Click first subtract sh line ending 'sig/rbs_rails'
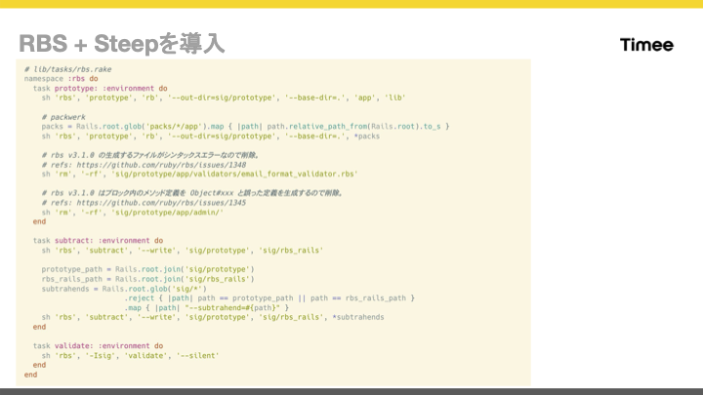Viewport: 703px width, 395px height. pyautogui.click(x=183, y=251)
